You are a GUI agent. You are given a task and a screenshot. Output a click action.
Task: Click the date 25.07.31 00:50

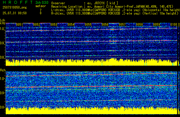(15, 13)
